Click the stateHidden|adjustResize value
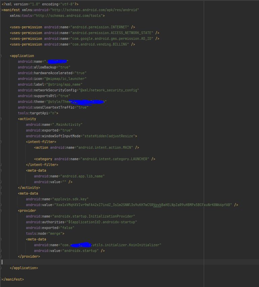The image size is (259, 287). (109, 136)
